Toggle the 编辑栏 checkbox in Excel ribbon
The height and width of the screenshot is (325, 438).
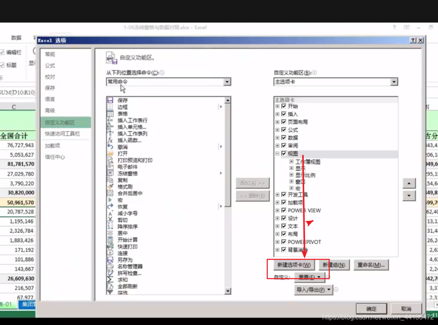tap(2, 52)
